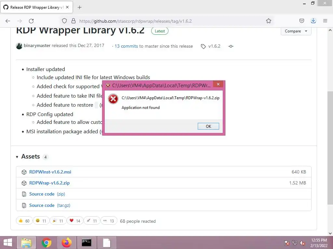Toggle the thumbs up reaction (60)
The image size is (333, 249).
(x=24, y=220)
